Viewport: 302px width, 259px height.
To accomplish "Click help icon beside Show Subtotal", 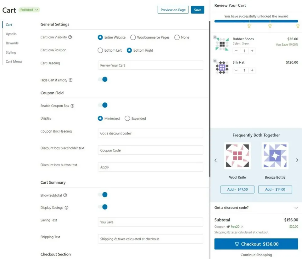I will point(65,195).
